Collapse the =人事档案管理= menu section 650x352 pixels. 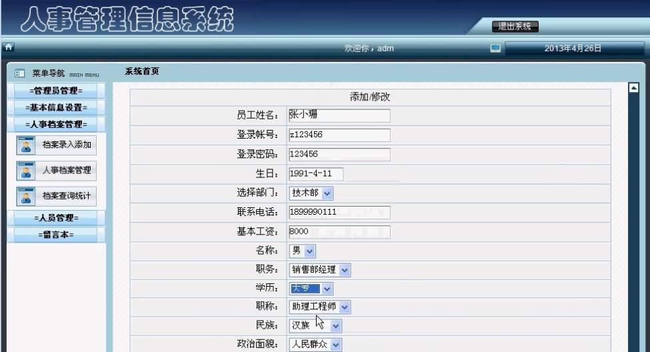click(56, 125)
